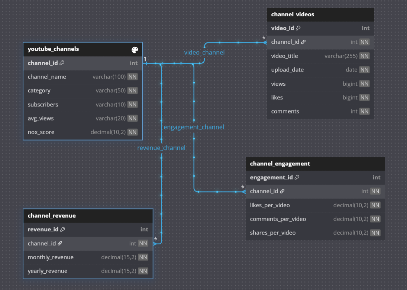Viewport: 407px width, 290px height.
Task: Click link icon next to channel_engagement channel_id
Action: [282, 191]
